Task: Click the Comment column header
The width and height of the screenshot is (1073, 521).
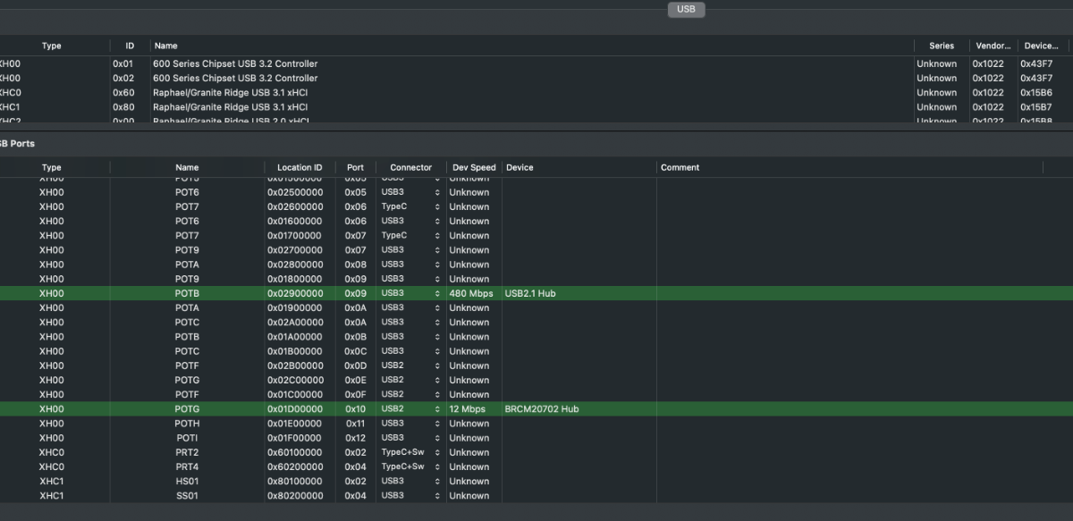Action: point(680,167)
